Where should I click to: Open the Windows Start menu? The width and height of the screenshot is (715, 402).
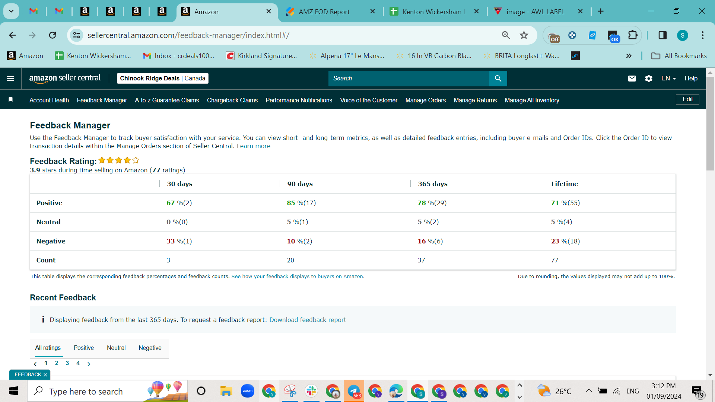pos(13,391)
